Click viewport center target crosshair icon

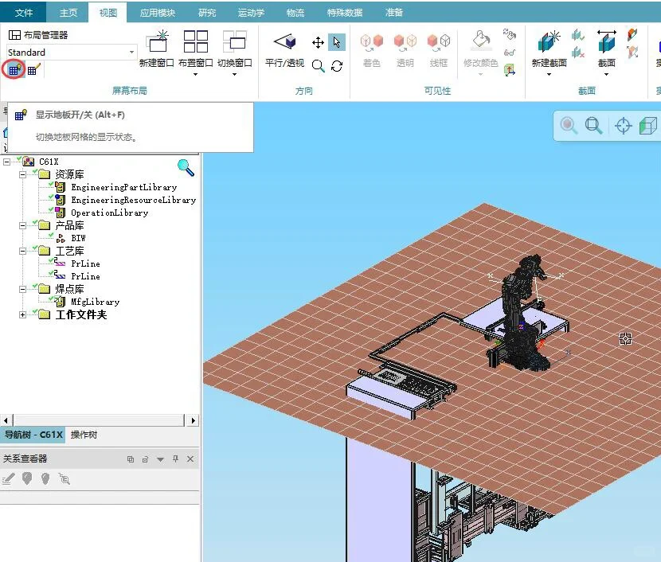(x=623, y=126)
